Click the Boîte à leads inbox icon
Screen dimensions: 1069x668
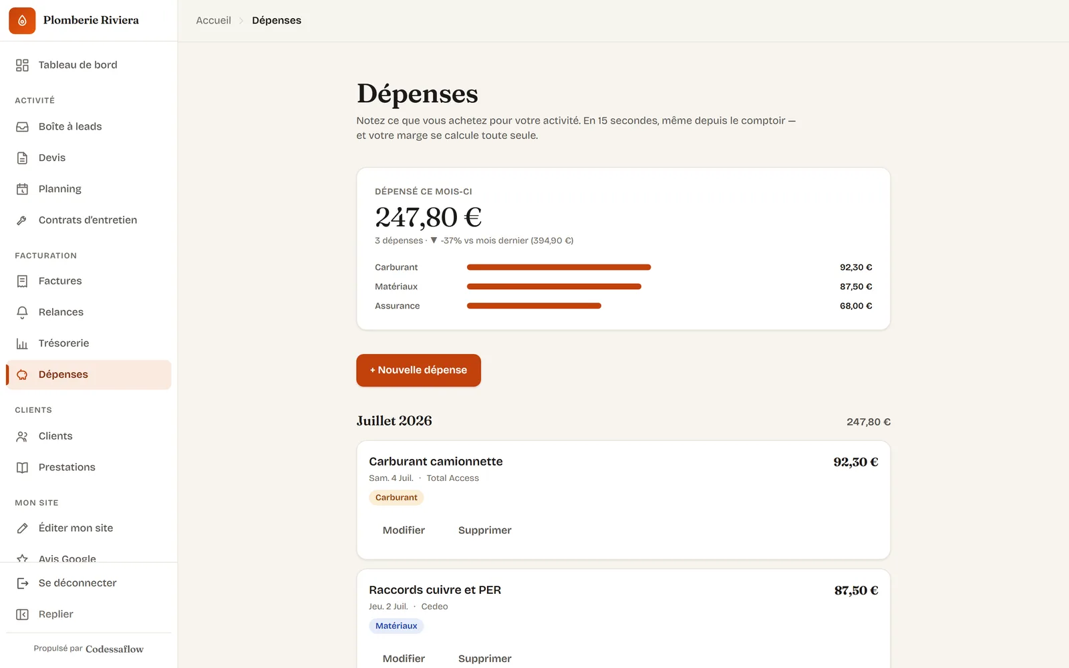(22, 127)
